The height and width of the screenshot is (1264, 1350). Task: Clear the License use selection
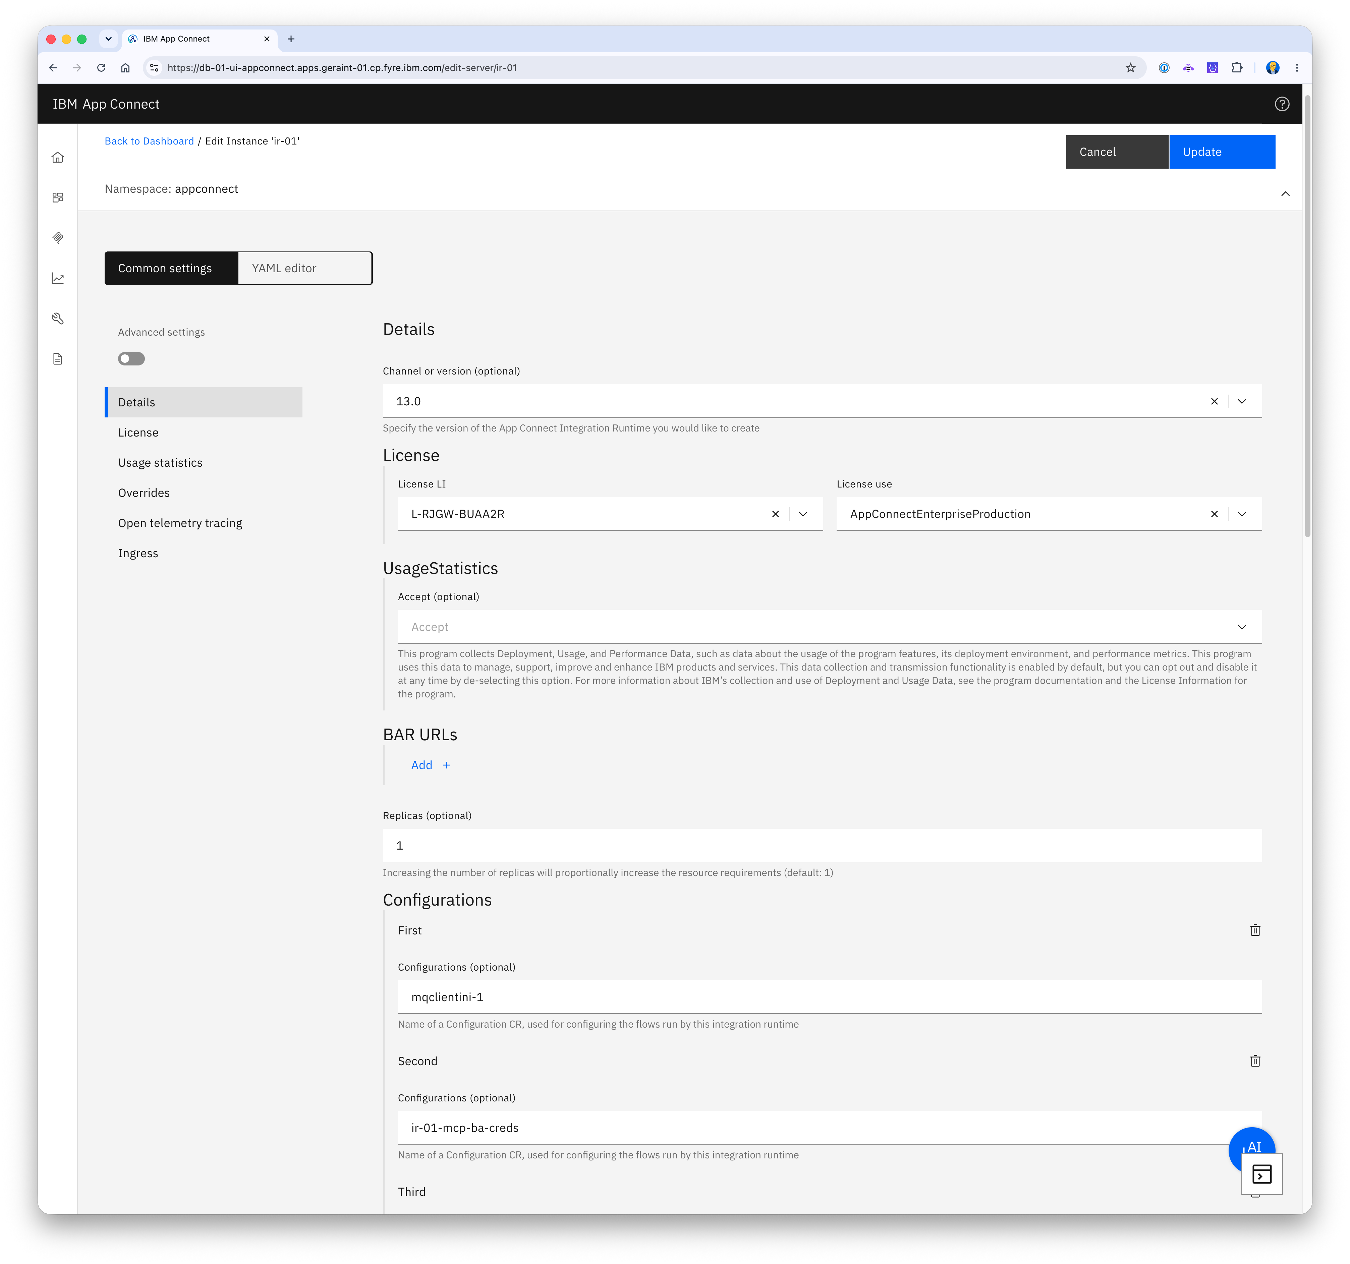[1214, 514]
